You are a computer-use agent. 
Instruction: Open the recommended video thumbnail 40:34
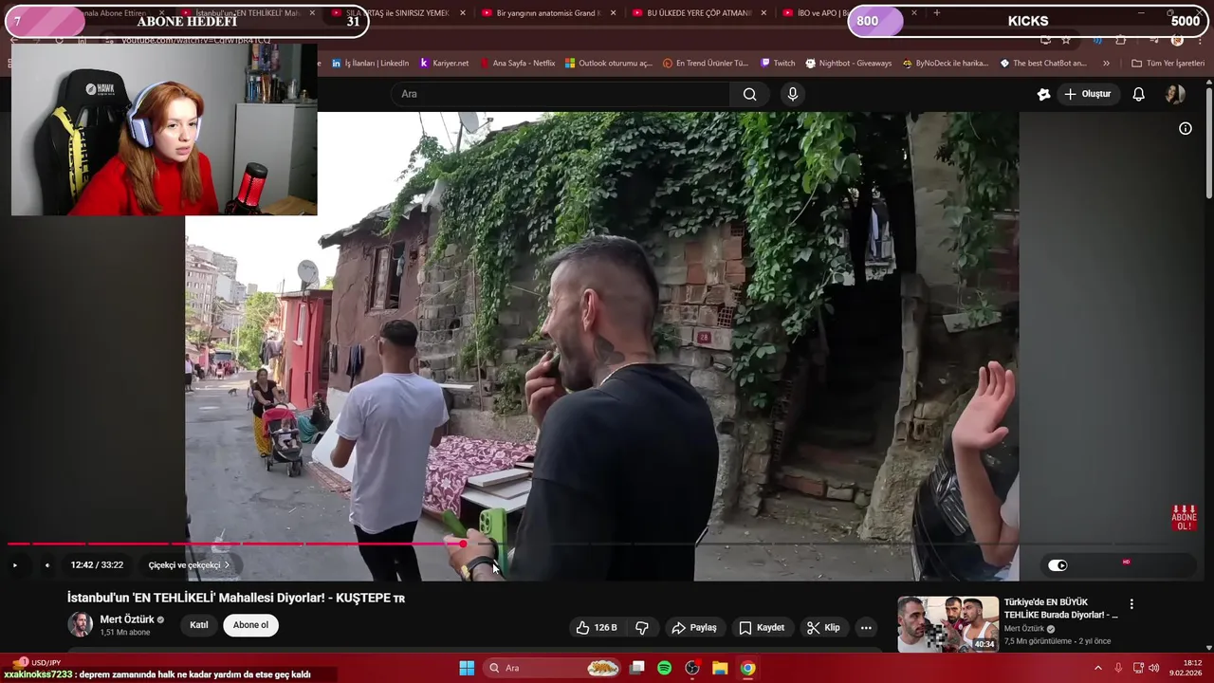point(947,624)
